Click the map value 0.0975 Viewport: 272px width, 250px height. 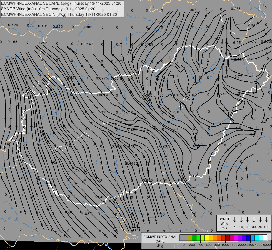click(x=102, y=78)
